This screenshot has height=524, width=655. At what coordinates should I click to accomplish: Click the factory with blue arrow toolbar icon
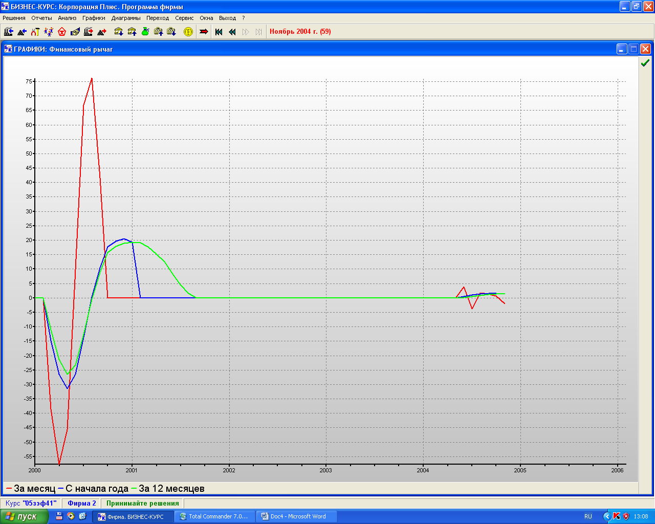pyautogui.click(x=8, y=32)
